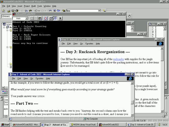Screen dimensions: 169x127
Task: Switch to the MSDN Library taskbar button
Action: (x=84, y=125)
